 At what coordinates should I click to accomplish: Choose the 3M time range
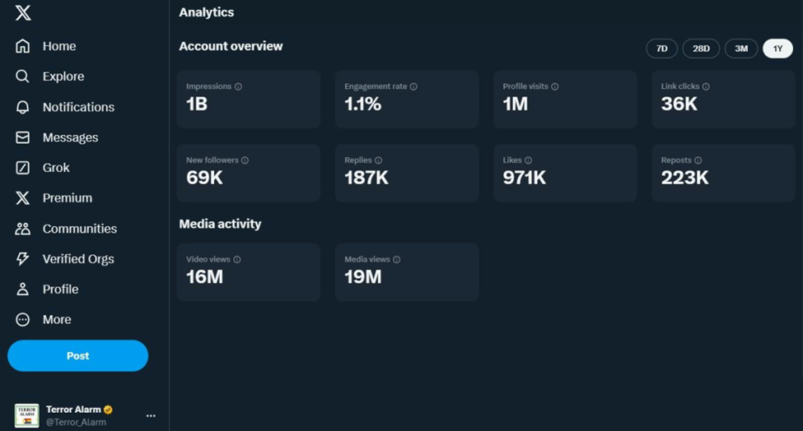pos(741,49)
